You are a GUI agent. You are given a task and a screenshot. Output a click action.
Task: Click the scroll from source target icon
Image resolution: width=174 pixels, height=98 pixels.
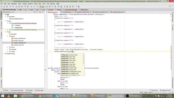click(x=35, y=12)
